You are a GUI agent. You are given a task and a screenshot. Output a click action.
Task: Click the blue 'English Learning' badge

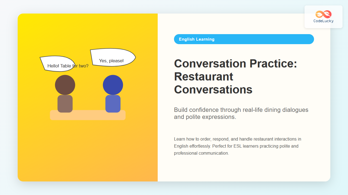click(x=244, y=39)
